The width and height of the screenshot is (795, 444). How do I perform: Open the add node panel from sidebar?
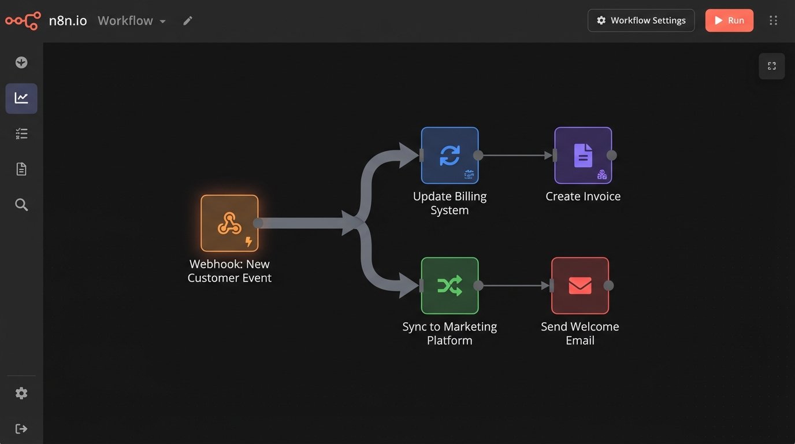(x=21, y=62)
